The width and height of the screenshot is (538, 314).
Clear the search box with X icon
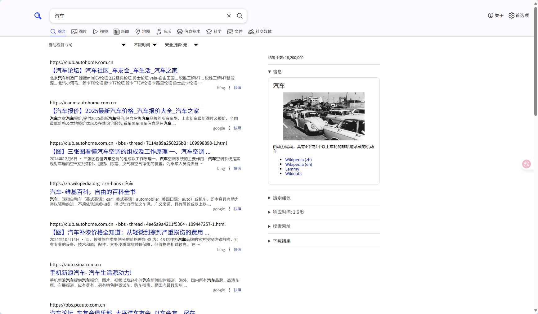(x=229, y=16)
